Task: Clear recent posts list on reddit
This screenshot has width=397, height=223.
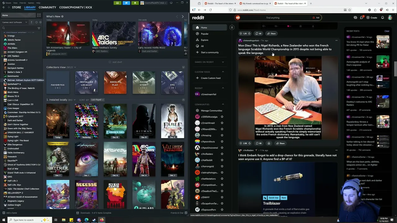Action: pyautogui.click(x=387, y=31)
